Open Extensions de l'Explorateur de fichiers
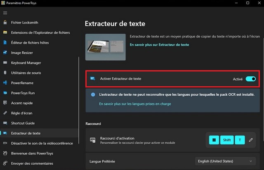264x170 pixels. (40, 32)
